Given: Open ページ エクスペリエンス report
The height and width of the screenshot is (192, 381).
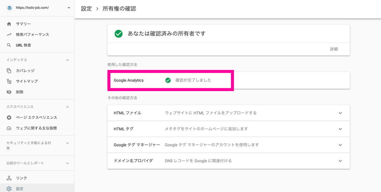Looking at the screenshot, I should point(37,117).
